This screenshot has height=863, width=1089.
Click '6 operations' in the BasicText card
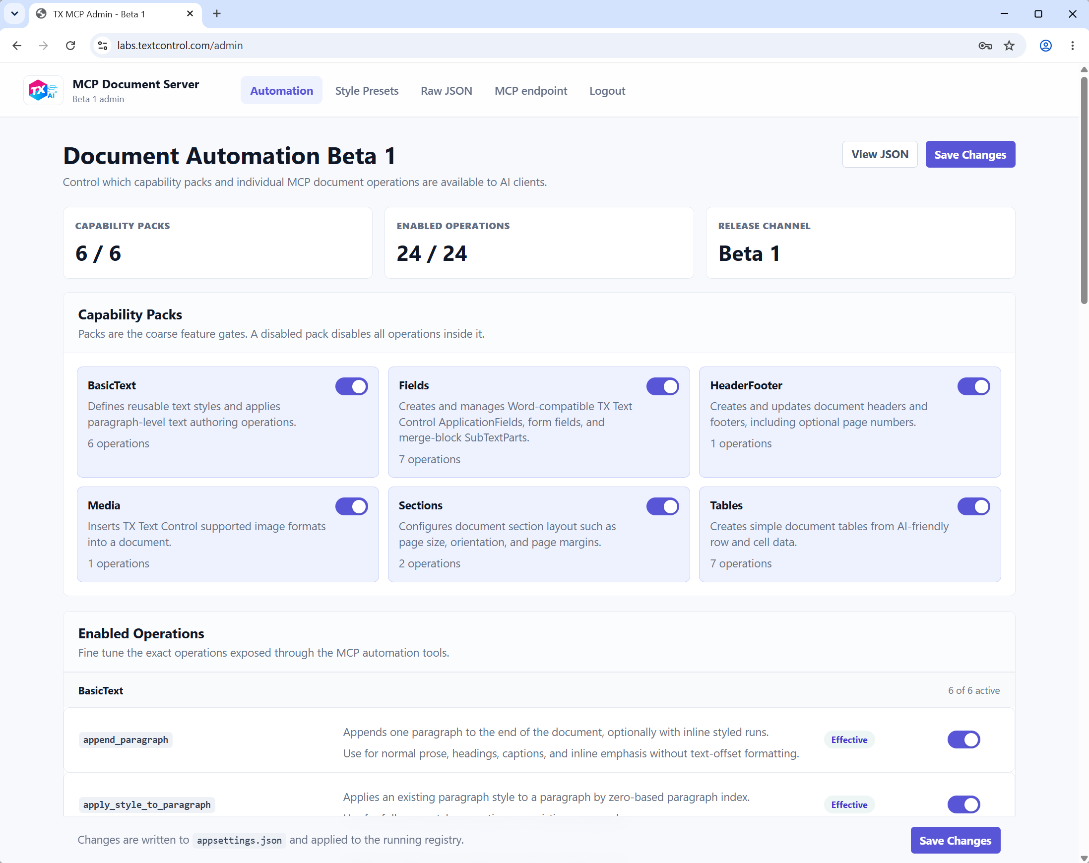(119, 443)
